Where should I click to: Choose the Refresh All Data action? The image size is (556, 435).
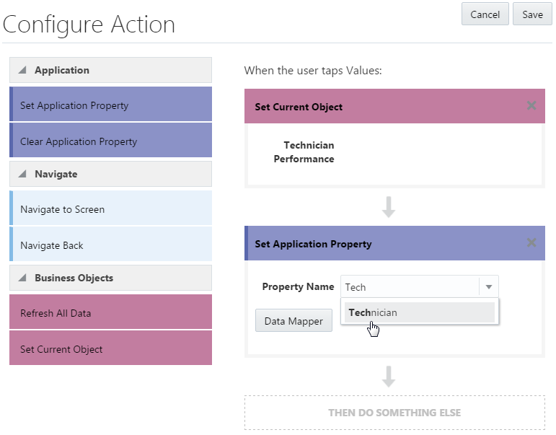point(110,313)
